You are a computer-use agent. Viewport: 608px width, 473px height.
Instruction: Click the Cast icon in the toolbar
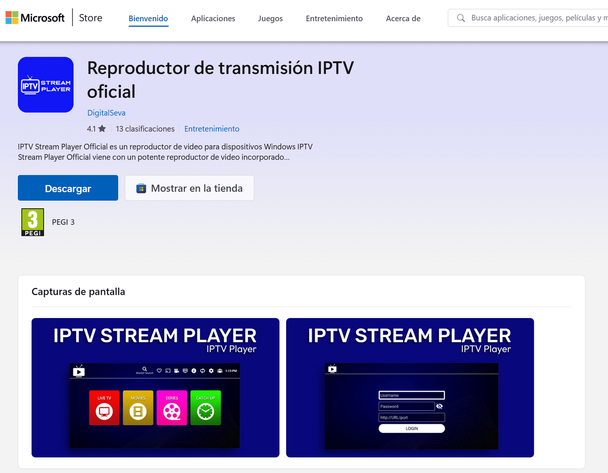[x=168, y=370]
